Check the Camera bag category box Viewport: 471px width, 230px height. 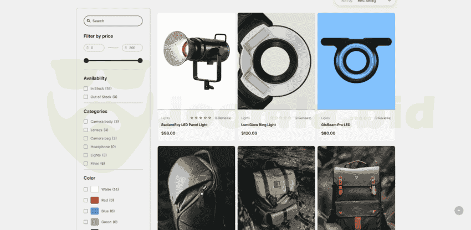click(x=86, y=138)
